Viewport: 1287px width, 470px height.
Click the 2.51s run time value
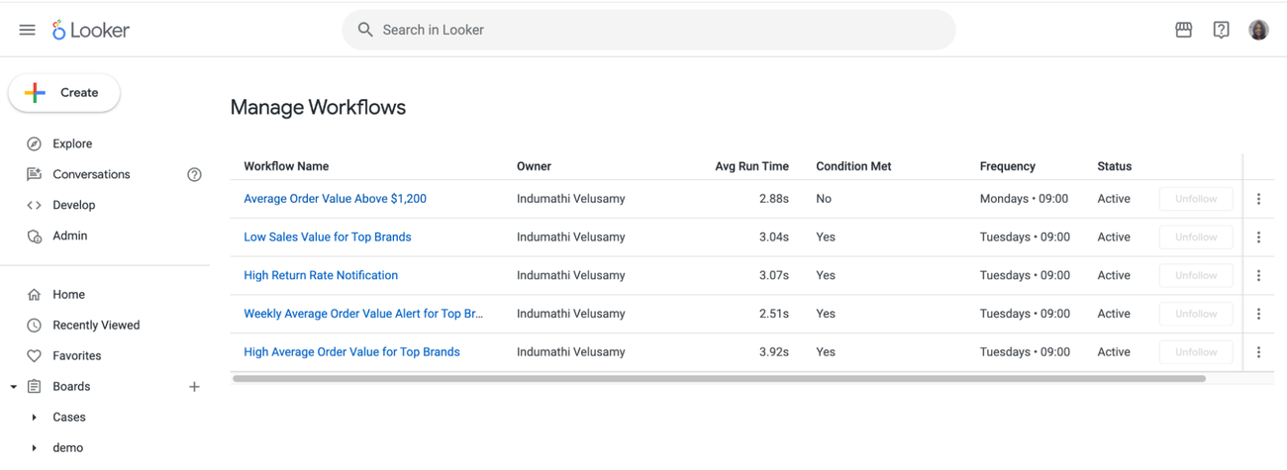coord(774,314)
